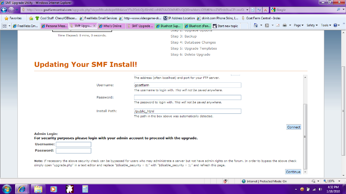This screenshot has width=346, height=194.
Task: Click the Internet zone globe icon
Action: pyautogui.click(x=244, y=181)
